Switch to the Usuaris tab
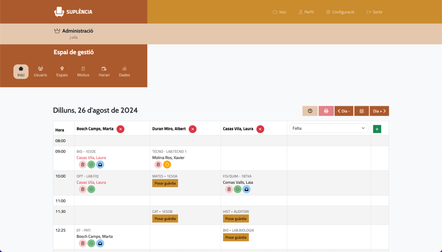 coord(40,71)
